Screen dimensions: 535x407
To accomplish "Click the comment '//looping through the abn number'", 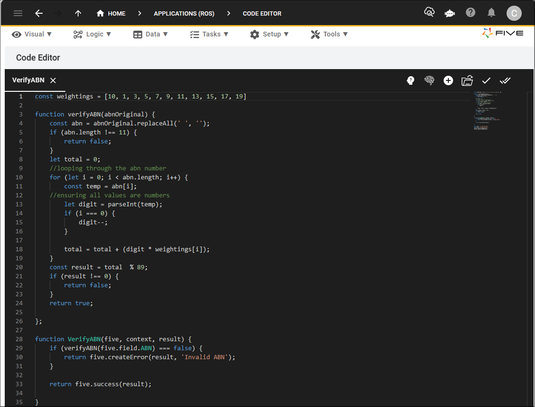I will pyautogui.click(x=108, y=168).
